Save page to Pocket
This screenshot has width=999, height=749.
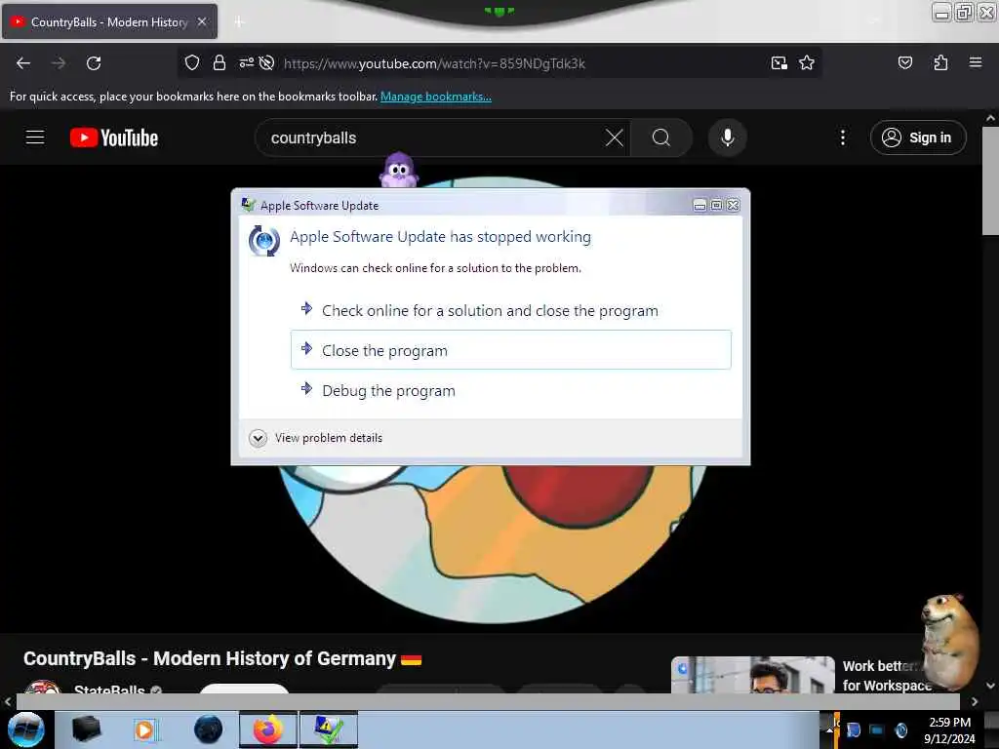pos(904,63)
